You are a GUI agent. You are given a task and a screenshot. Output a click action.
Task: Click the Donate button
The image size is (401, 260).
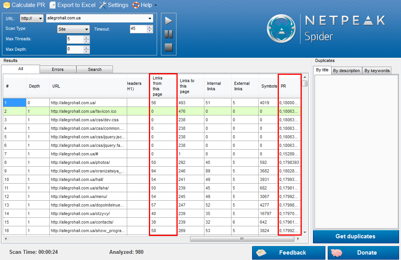363,253
